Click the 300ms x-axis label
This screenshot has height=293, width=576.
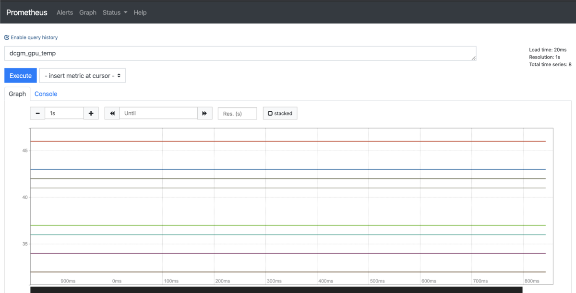tap(274, 281)
